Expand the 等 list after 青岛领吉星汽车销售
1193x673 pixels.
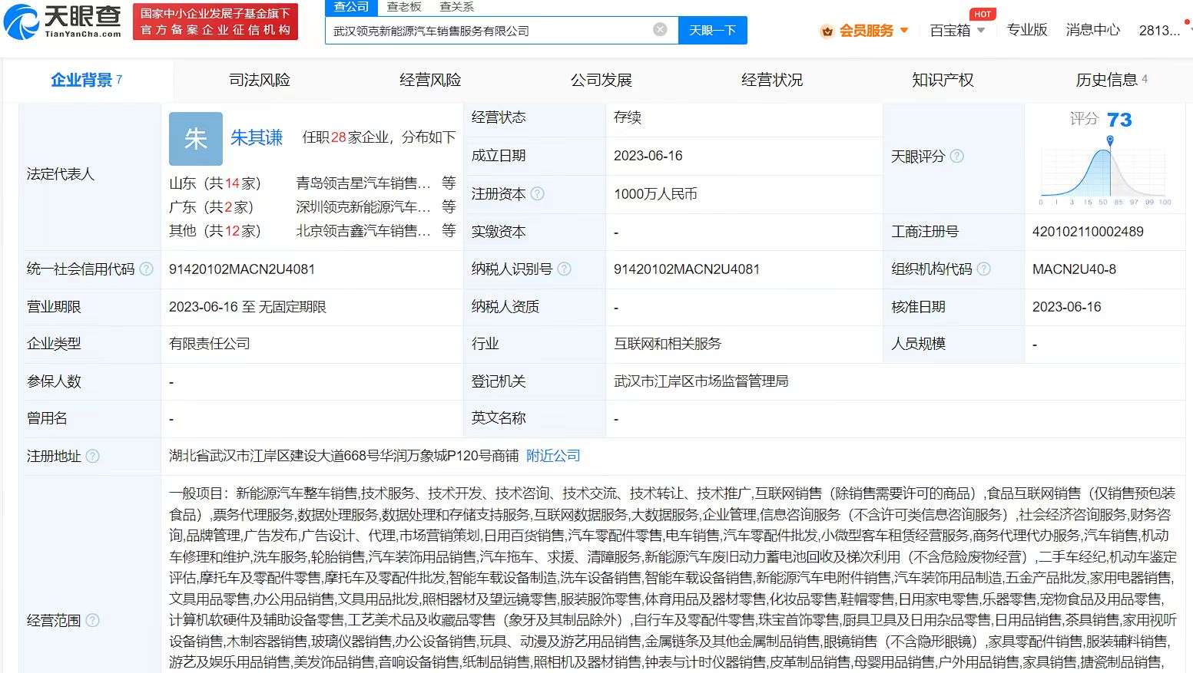[x=449, y=183]
